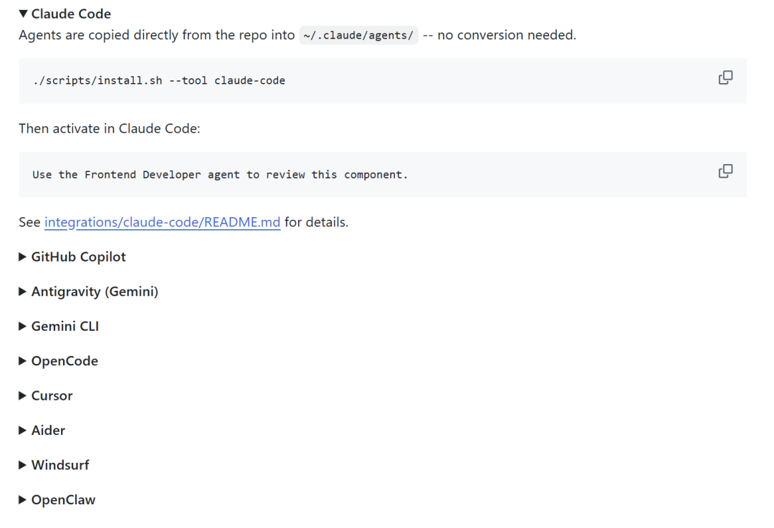
Task: Expand the Antigravity (Gemini) section
Action: (x=94, y=292)
